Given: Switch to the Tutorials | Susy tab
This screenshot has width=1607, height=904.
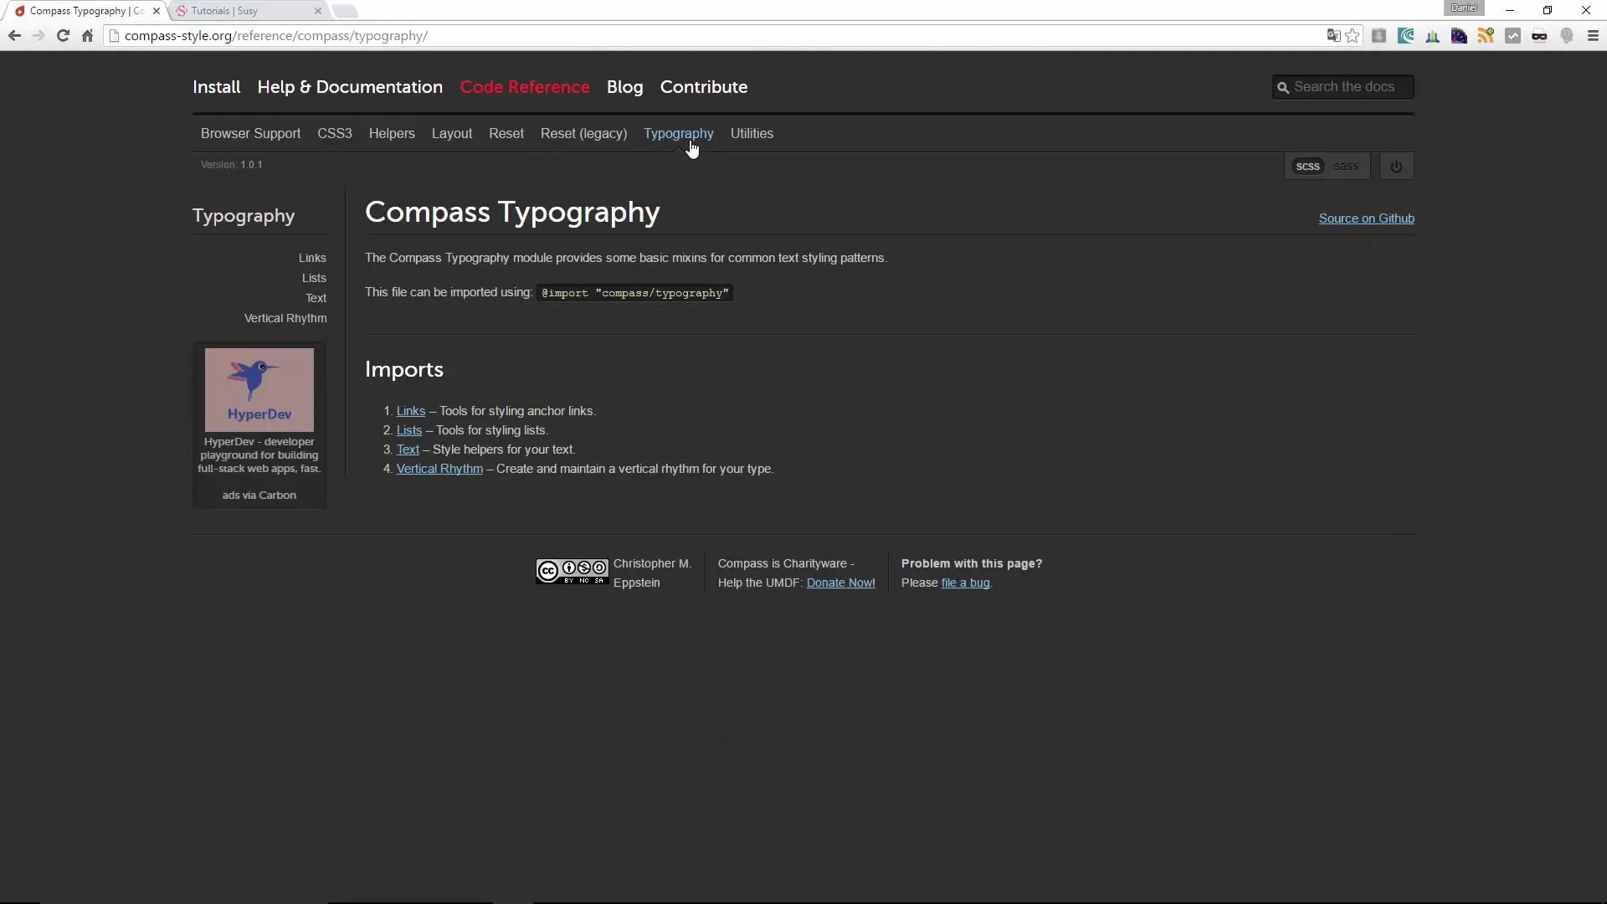Looking at the screenshot, I should tap(243, 11).
